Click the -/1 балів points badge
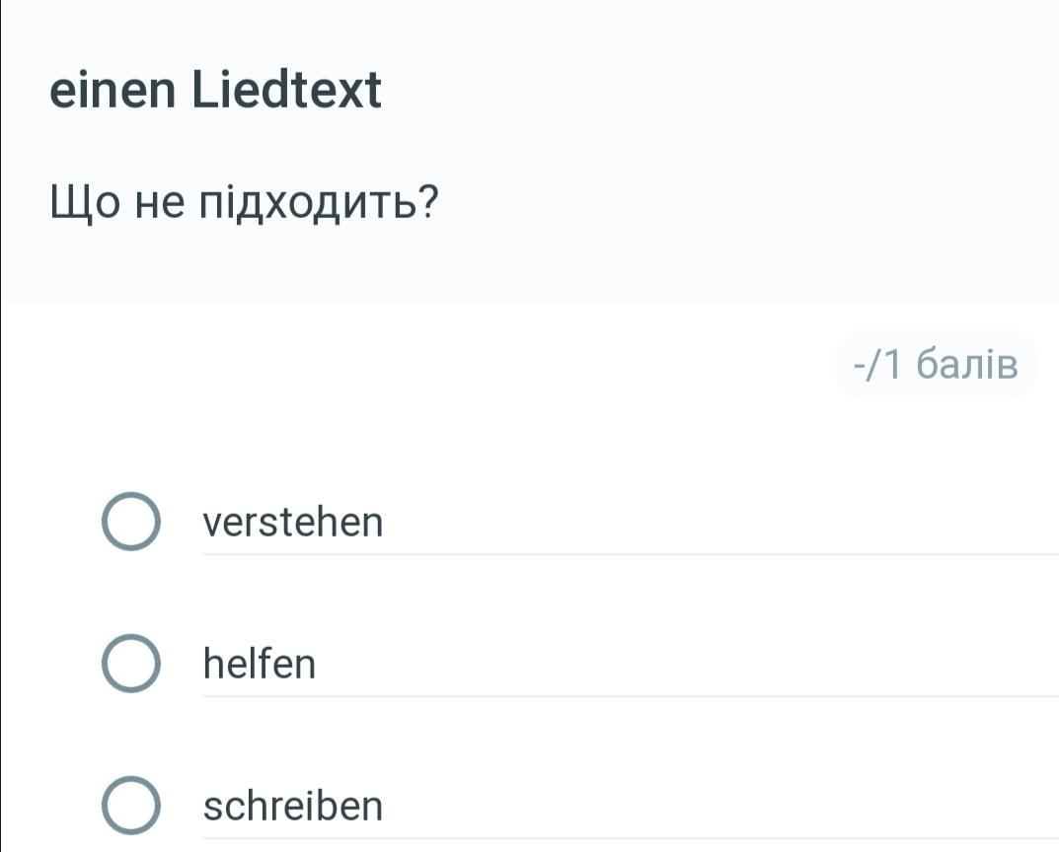The width and height of the screenshot is (1059, 852). (935, 366)
